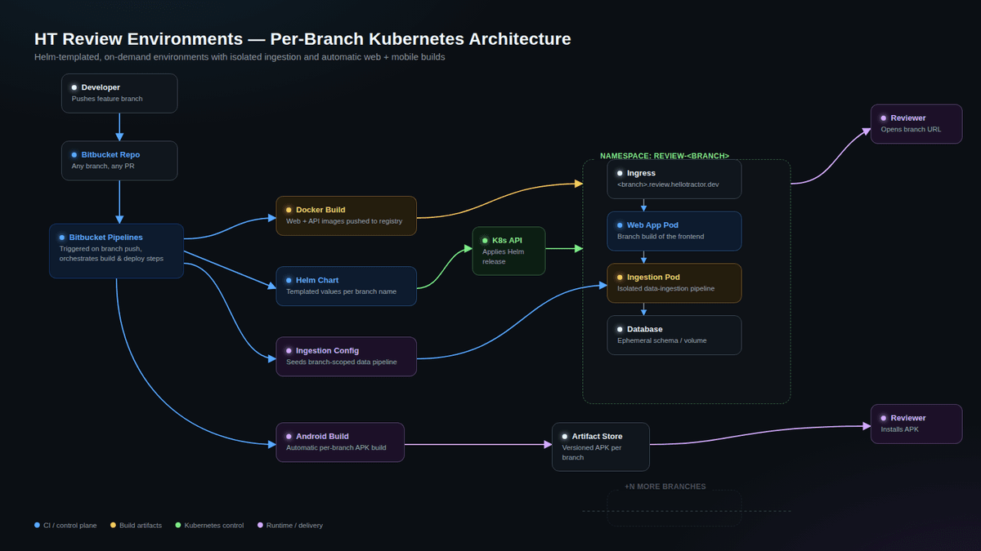981x551 pixels.
Task: Click the "Kubernetes control" legend swatch
Action: coord(177,525)
